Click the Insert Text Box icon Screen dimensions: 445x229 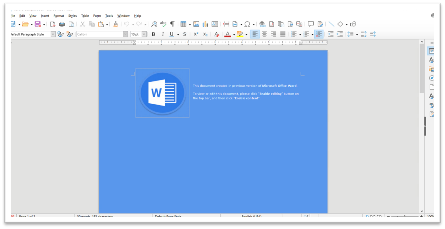click(215, 24)
